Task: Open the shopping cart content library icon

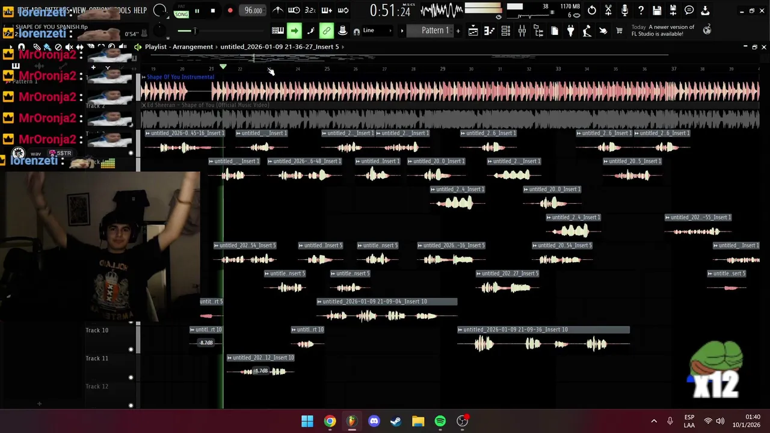Action: click(x=619, y=31)
